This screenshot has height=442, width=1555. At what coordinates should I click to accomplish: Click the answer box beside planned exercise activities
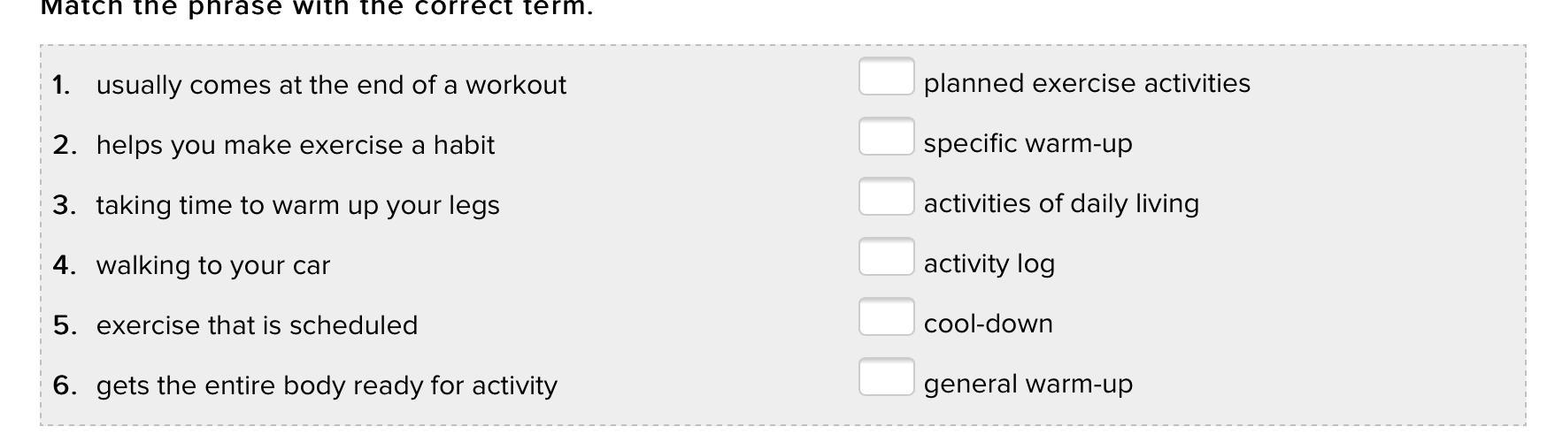886,77
